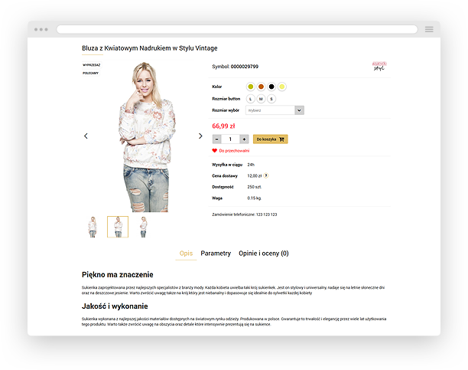Viewport: 468px width, 370px height.
Task: Expand the Rozmiar wybór dropdown arrow
Action: 299,110
